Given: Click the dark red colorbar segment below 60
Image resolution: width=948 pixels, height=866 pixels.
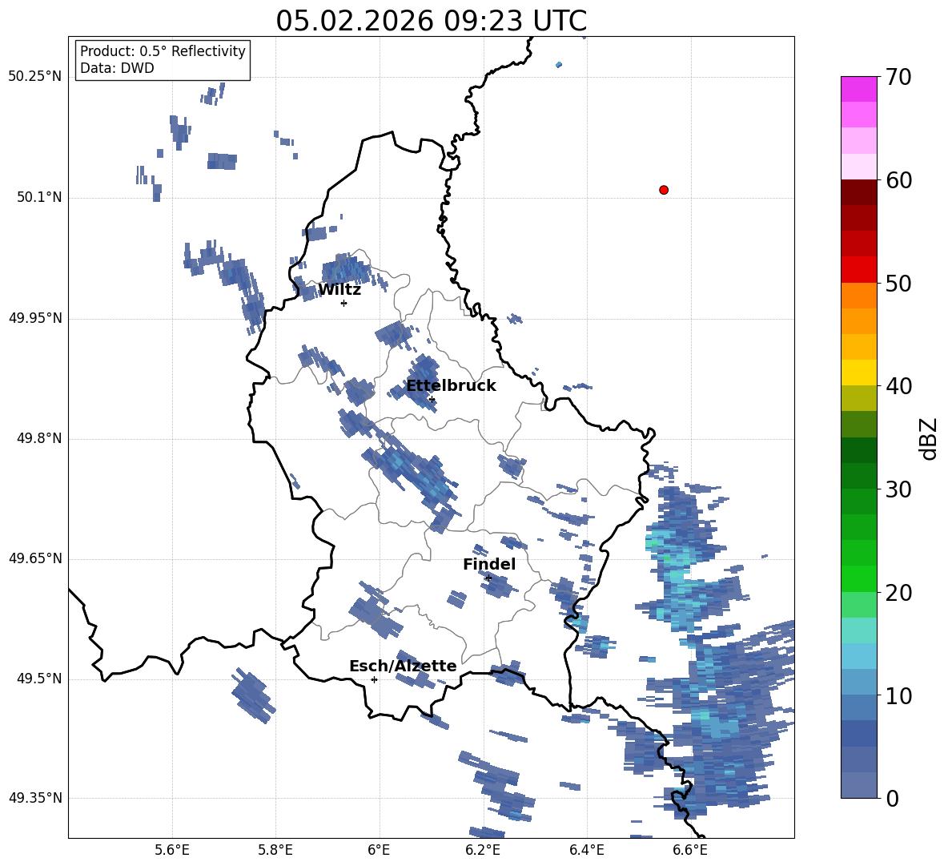Looking at the screenshot, I should pos(858,192).
